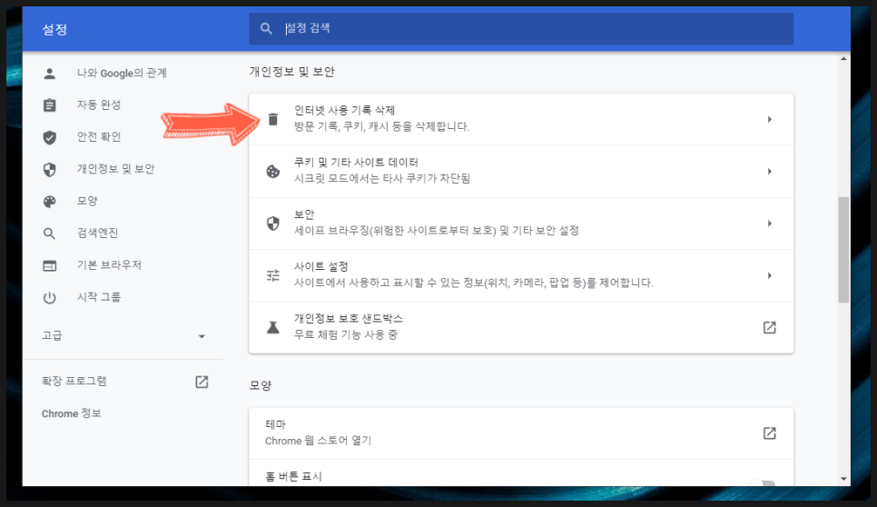Click the scrollbar up arrow
This screenshot has width=877, height=507.
[843, 58]
